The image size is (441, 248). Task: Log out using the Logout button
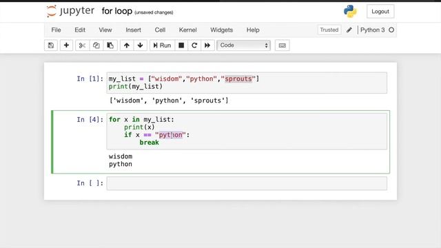click(x=380, y=12)
